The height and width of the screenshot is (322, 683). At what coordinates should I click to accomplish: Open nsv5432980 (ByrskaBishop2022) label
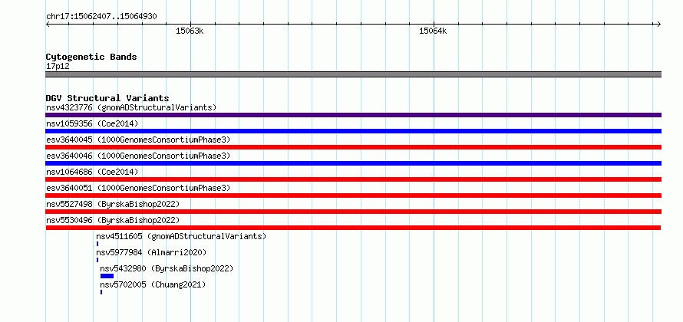[167, 268]
